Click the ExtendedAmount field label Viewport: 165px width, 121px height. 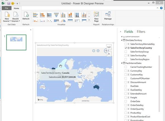[138, 94]
